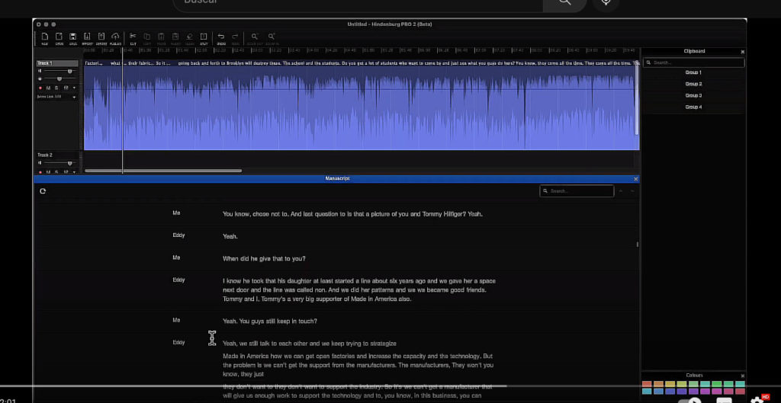781x403 pixels.
Task: Mute Track 2 with M button
Action: [48, 171]
